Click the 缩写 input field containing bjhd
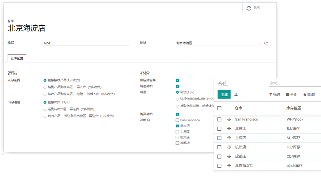 (x=86, y=43)
